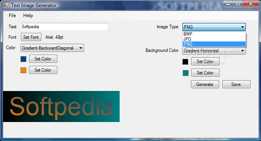
Task: Click the black background color swatch
Action: 185,62
